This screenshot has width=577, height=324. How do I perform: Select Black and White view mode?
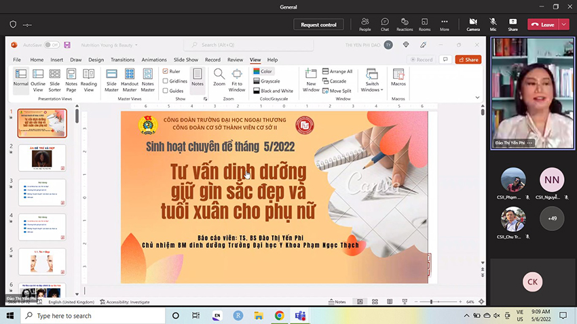(x=274, y=91)
